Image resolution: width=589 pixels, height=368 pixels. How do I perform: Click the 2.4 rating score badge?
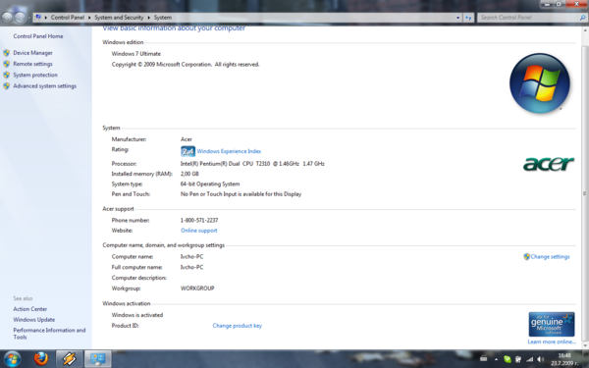pos(187,151)
